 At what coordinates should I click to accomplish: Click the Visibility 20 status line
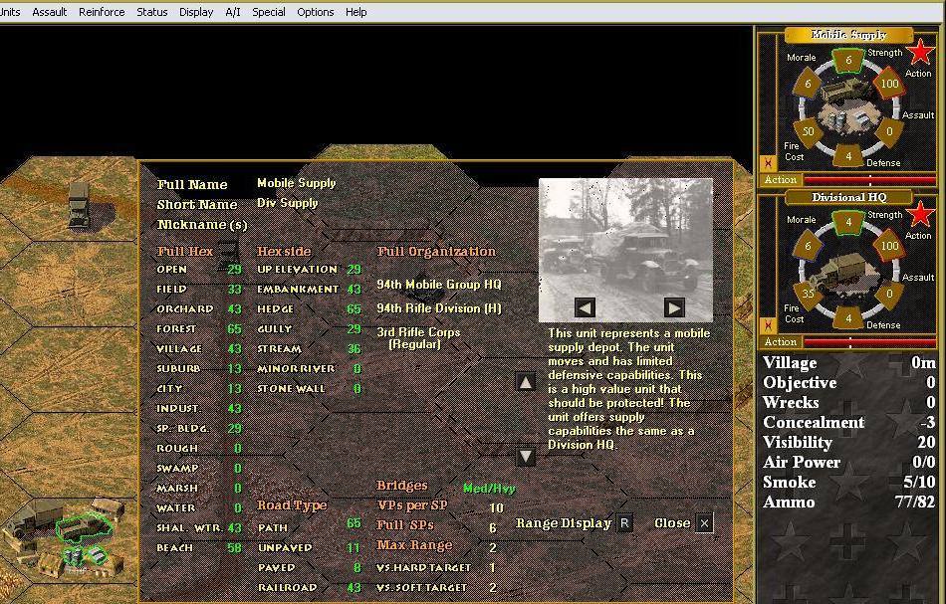(848, 443)
